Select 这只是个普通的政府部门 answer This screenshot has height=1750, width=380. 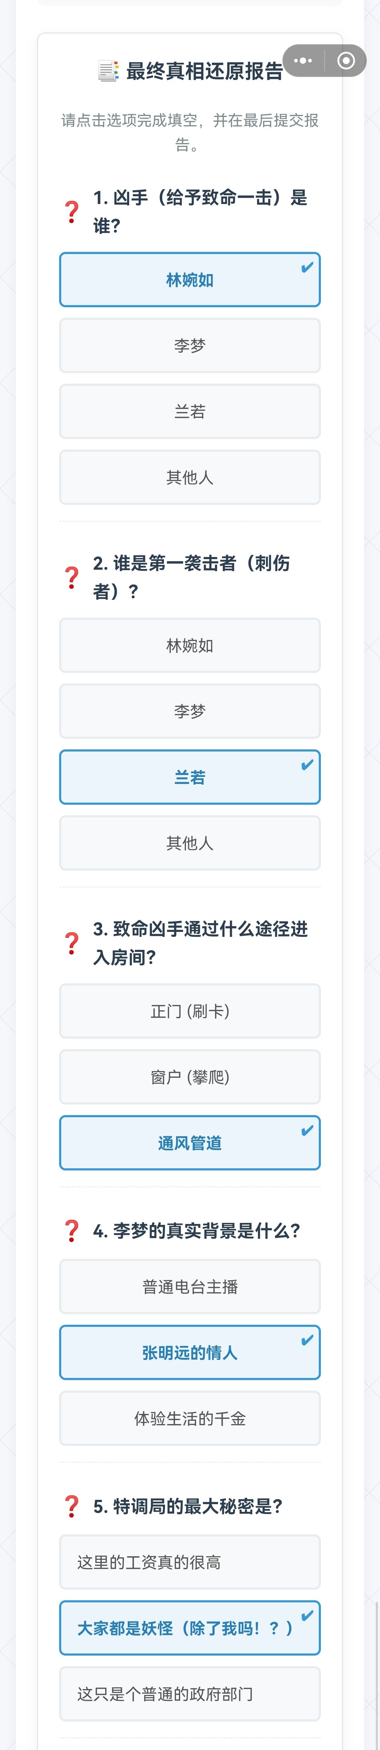190,1694
